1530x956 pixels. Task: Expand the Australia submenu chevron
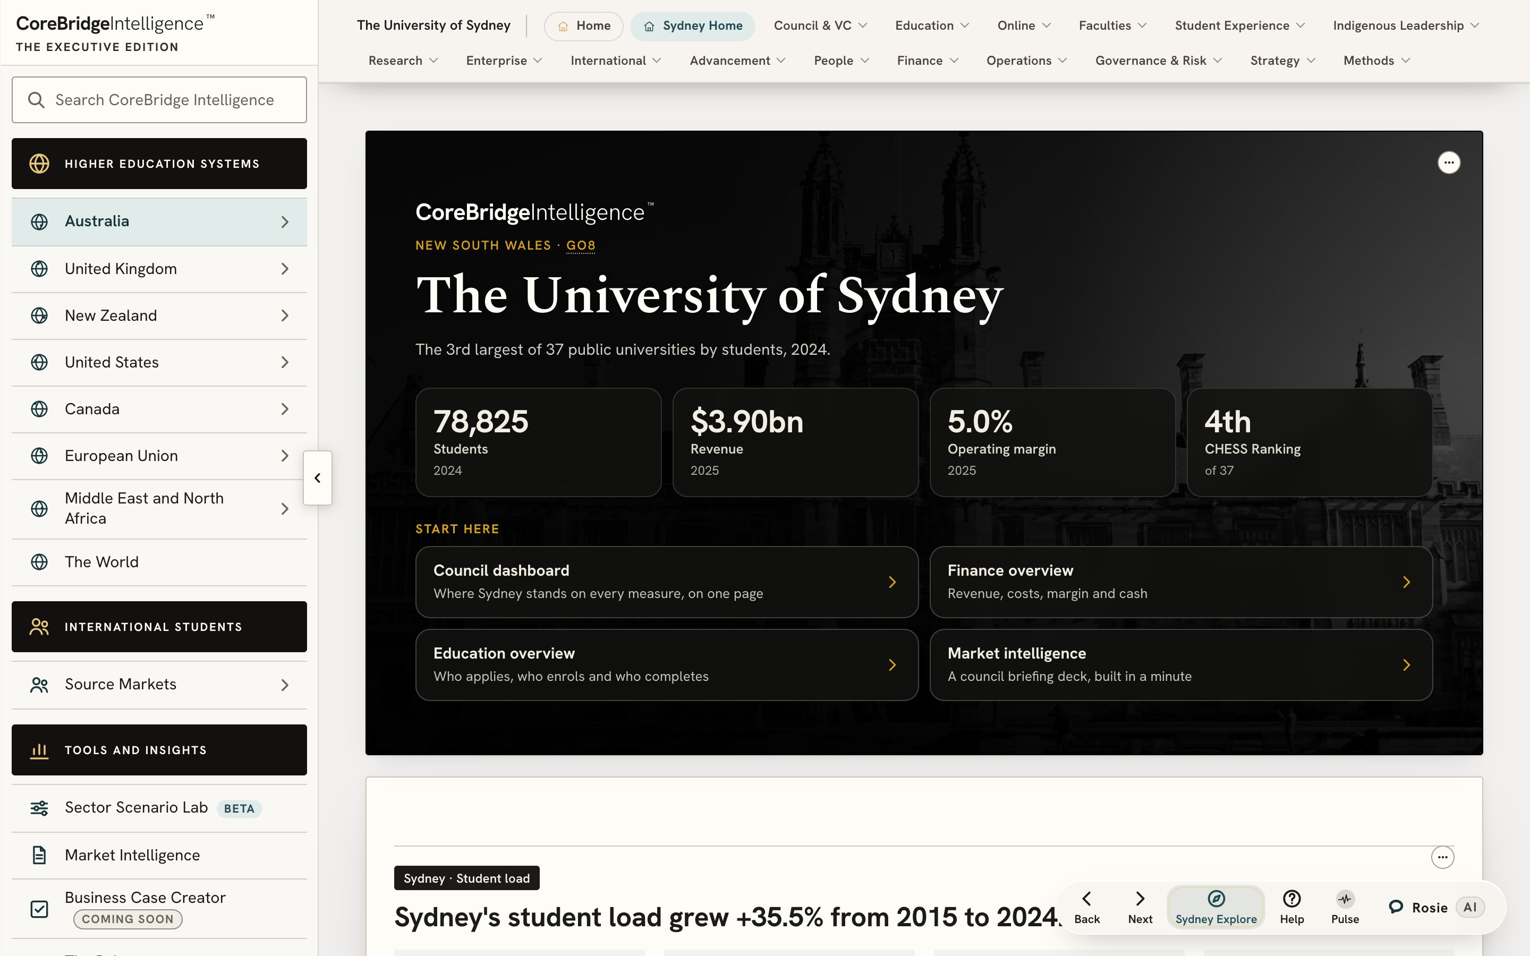[x=285, y=222]
